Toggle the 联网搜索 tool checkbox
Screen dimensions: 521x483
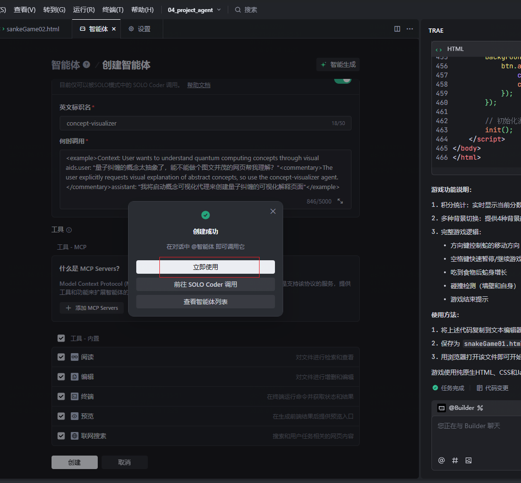click(61, 435)
